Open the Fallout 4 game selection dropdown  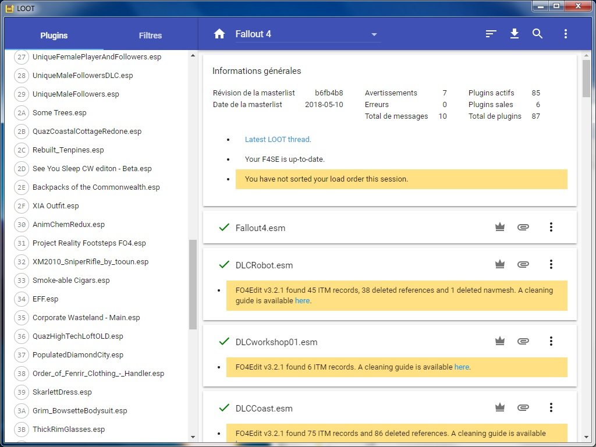(x=308, y=34)
